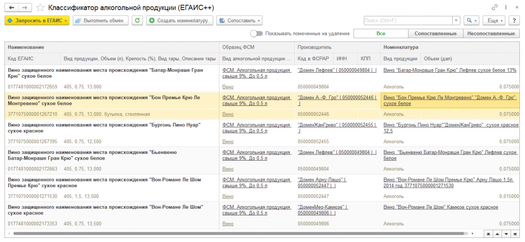
Task: Select volume cell 0,015000
Action: click(470, 196)
